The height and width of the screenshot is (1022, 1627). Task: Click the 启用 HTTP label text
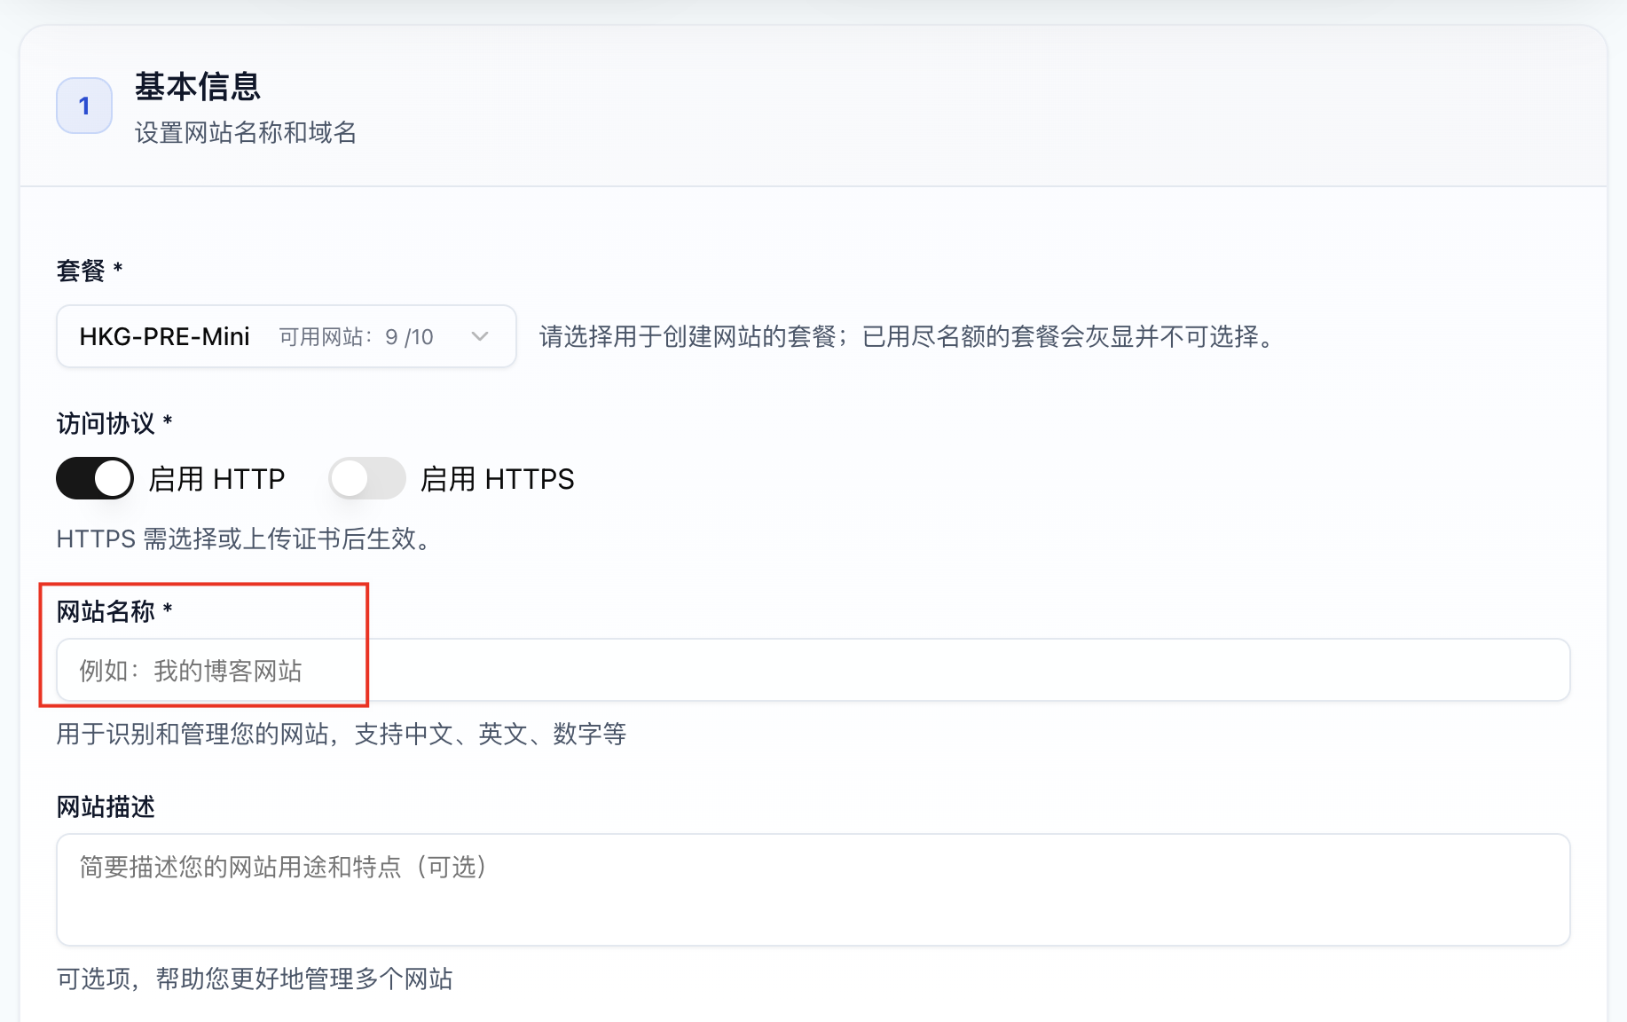[x=216, y=479]
